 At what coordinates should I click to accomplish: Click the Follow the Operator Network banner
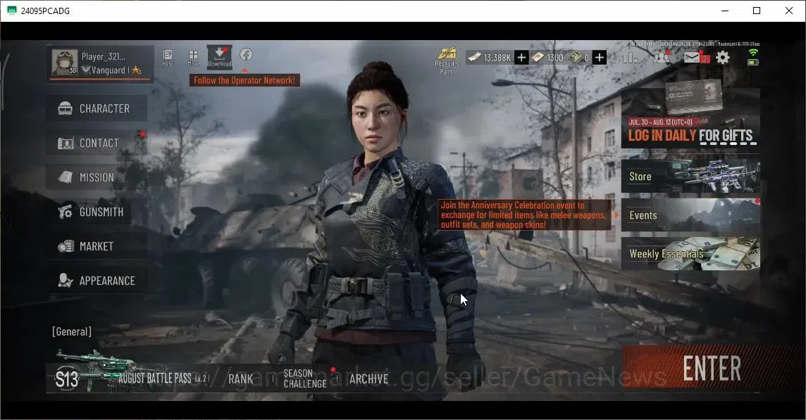click(244, 80)
